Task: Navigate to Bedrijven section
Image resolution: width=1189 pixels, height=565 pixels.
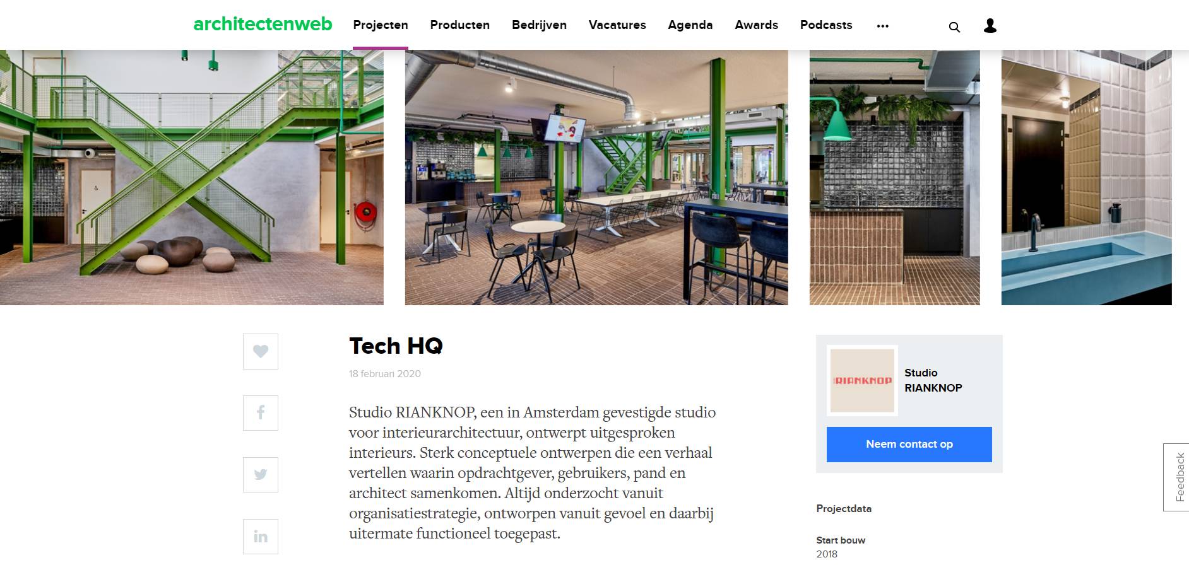Action: click(x=539, y=25)
